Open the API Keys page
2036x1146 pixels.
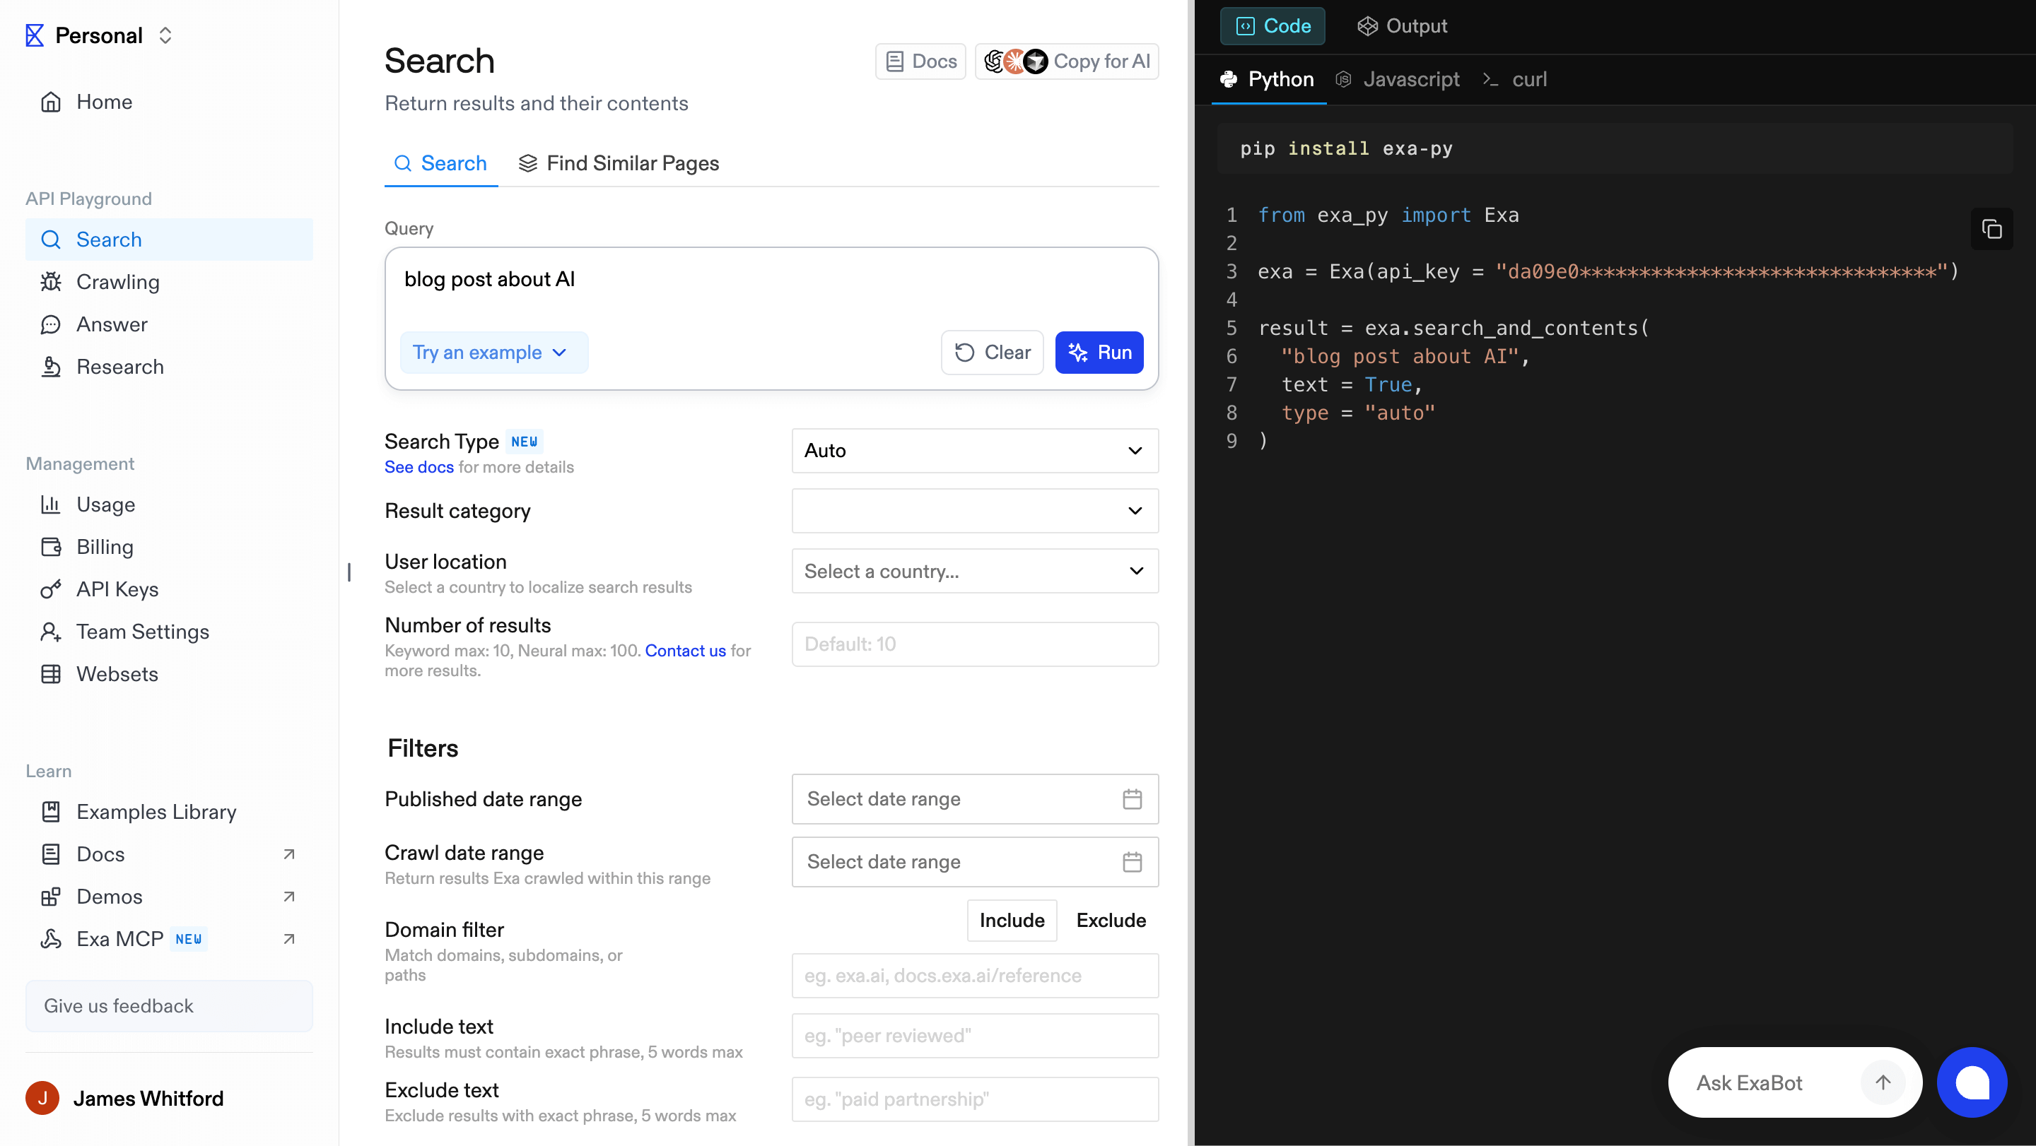coord(117,589)
